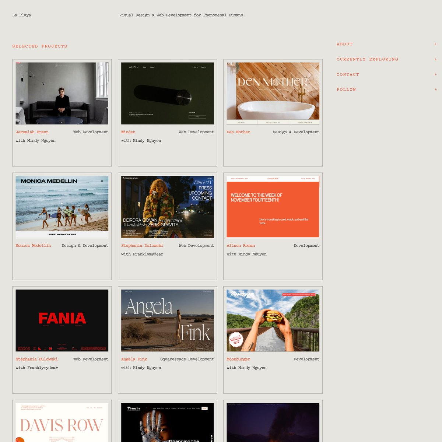Screen dimensions: 442x442
Task: Click the La Playa site title
Action: pos(22,15)
